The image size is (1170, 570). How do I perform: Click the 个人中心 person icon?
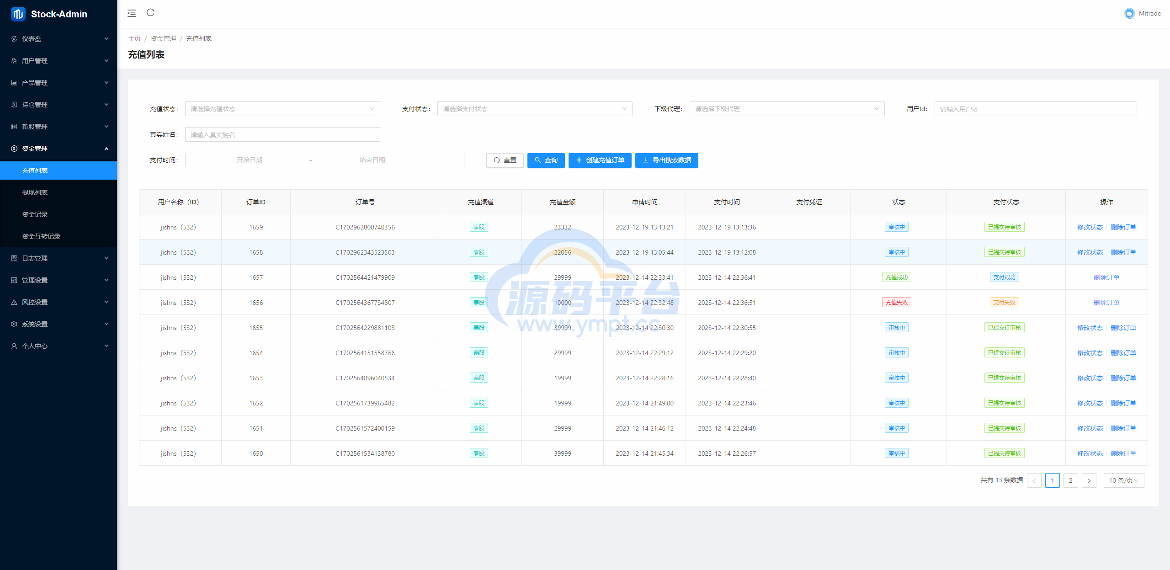[x=14, y=346]
